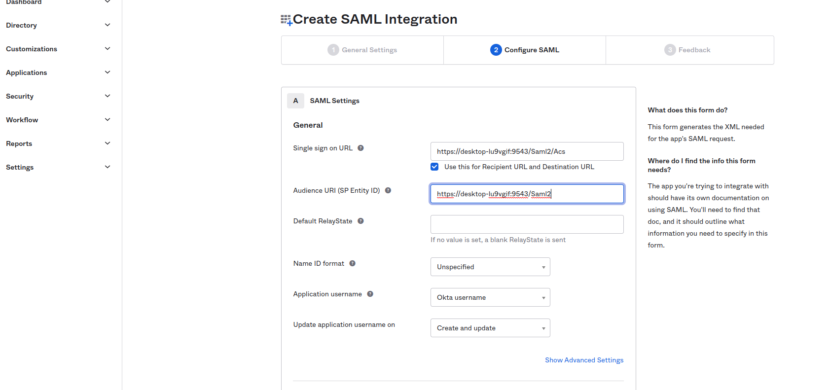Click the step 1 circle icon
This screenshot has width=829, height=390.
click(x=333, y=50)
